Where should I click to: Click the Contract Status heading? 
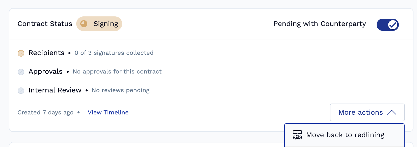click(x=45, y=24)
